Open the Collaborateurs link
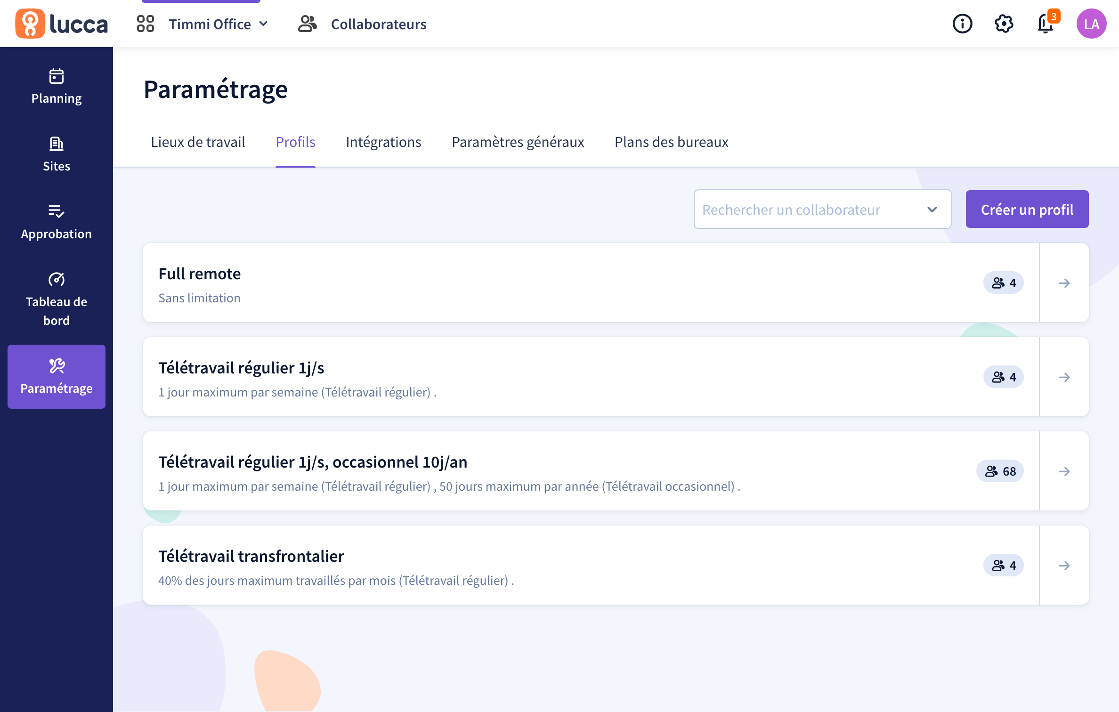 pyautogui.click(x=379, y=24)
